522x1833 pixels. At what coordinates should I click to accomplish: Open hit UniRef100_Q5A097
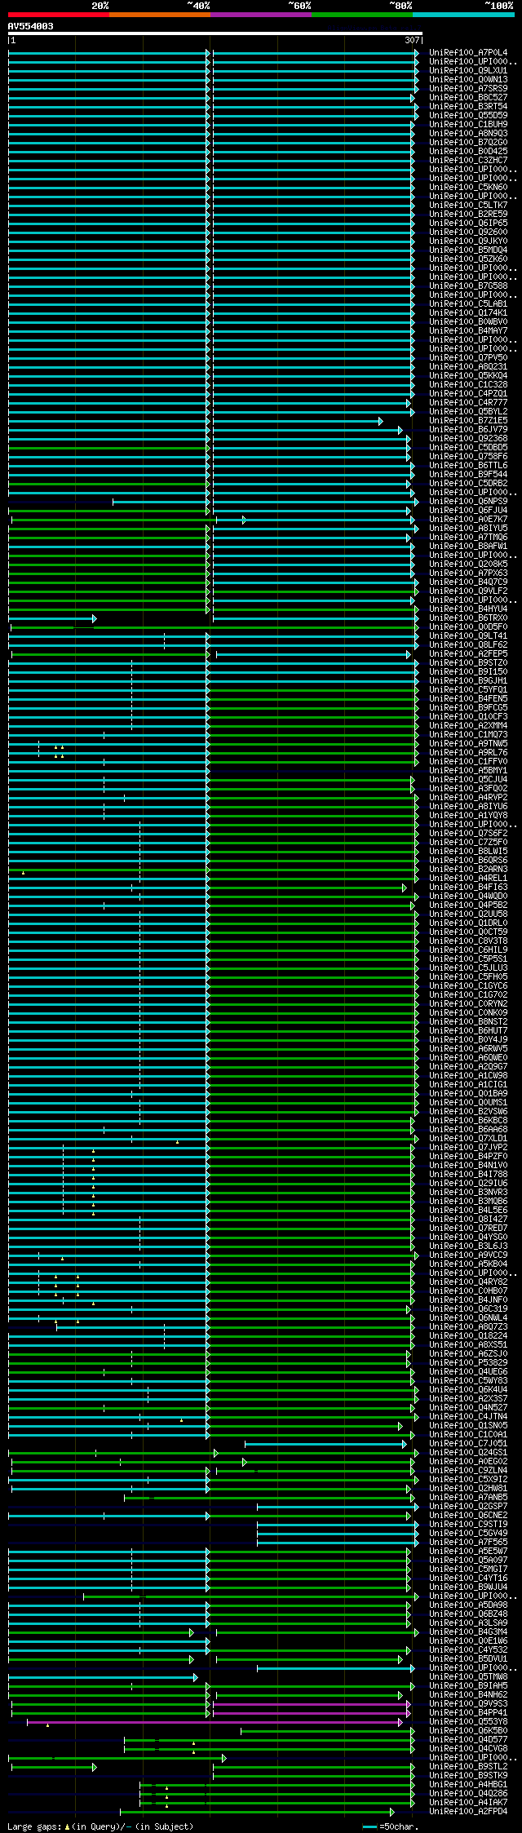[x=468, y=1561]
